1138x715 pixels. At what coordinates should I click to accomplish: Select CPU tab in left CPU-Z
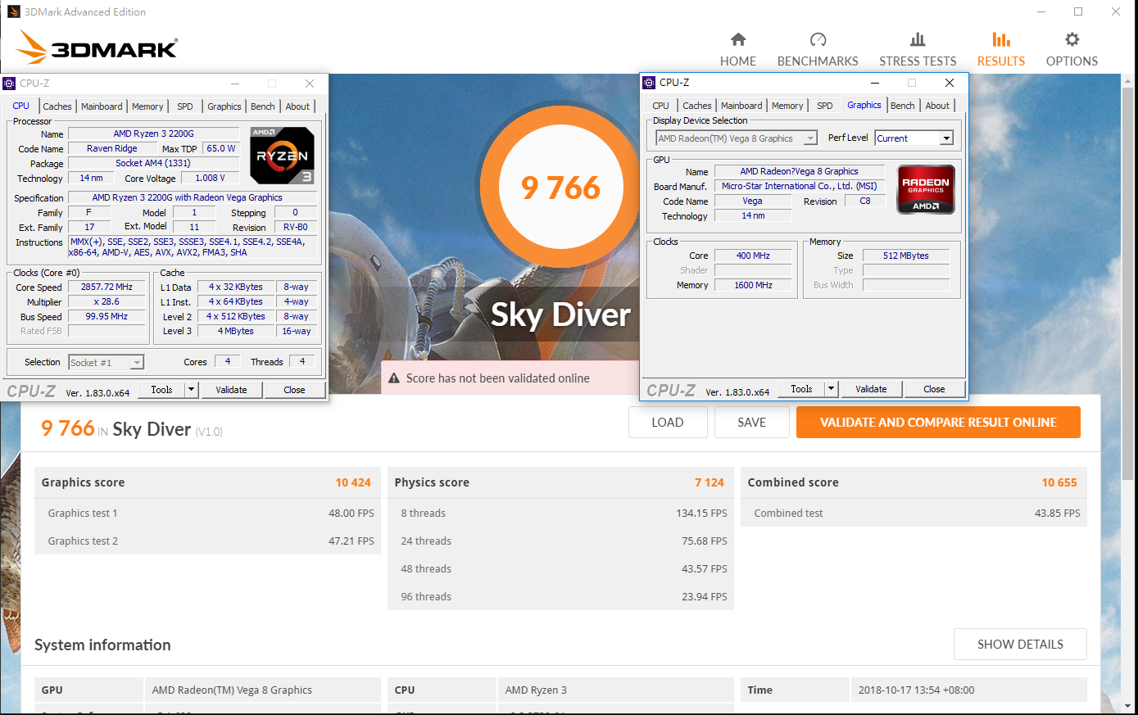coord(21,106)
